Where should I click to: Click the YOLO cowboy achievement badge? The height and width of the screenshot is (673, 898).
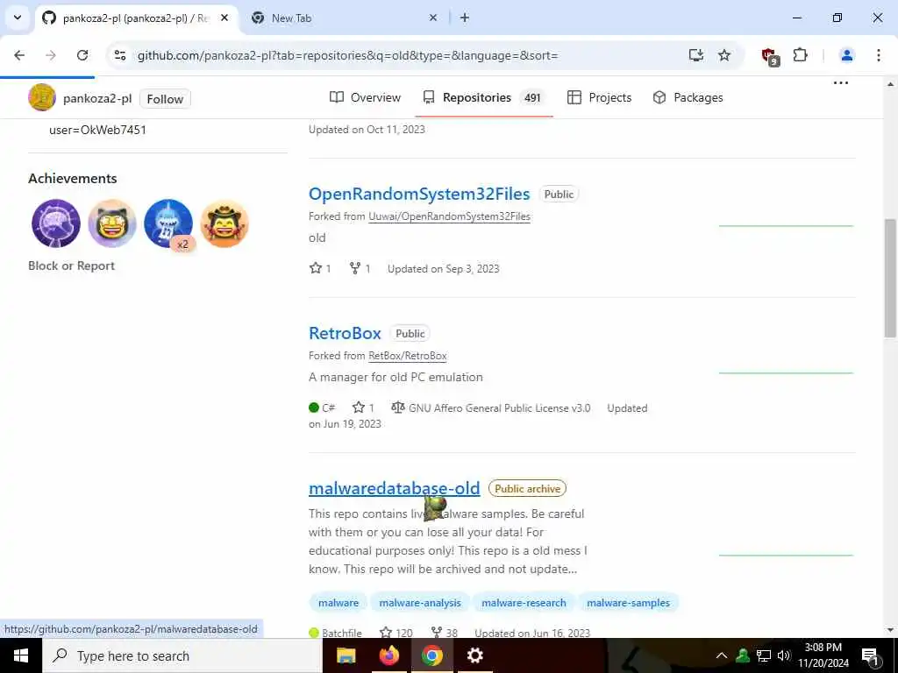224,223
